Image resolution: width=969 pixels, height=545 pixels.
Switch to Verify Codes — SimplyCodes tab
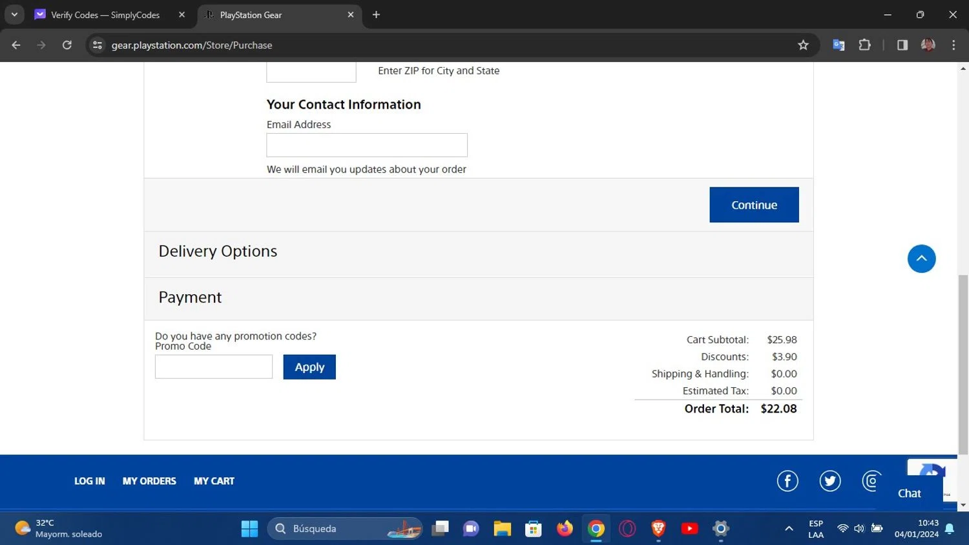(x=105, y=15)
